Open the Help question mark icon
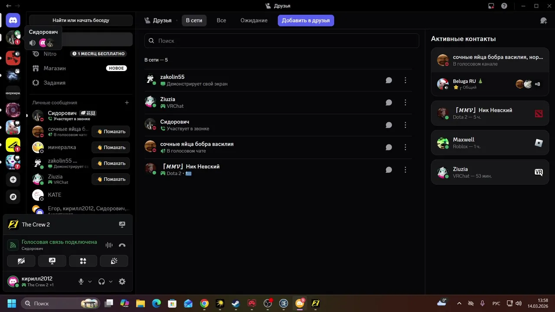555x312 pixels. point(504,6)
